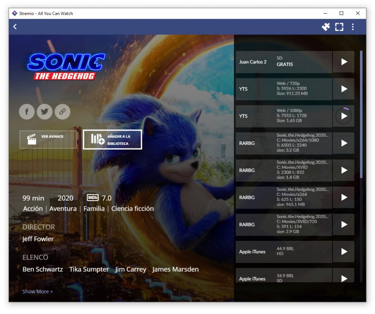Click the 2020 release year
Screen dimensions: 375x314
pos(65,198)
